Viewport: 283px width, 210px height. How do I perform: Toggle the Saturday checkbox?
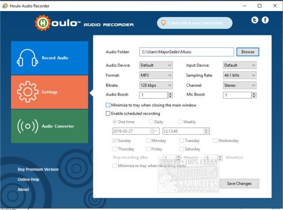[182, 149]
